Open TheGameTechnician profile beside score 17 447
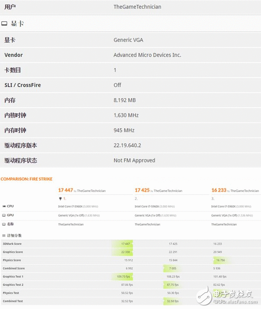This screenshot has height=309, width=261. pyautogui.click(x=92, y=191)
